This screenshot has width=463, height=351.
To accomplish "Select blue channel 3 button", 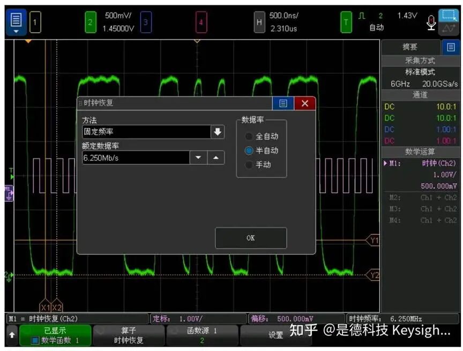I will click(x=146, y=22).
